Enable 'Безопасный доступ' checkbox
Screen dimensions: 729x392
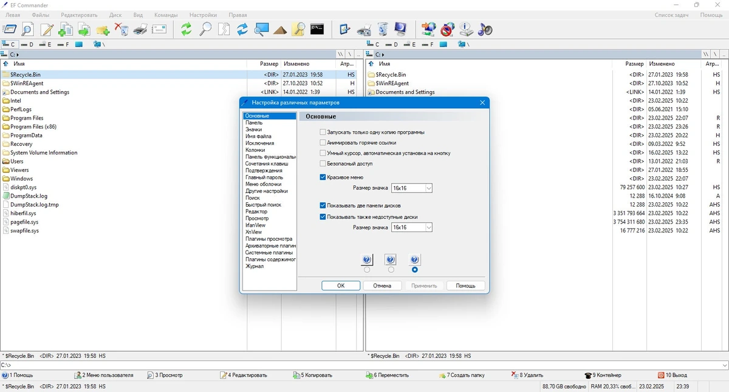[x=323, y=163]
